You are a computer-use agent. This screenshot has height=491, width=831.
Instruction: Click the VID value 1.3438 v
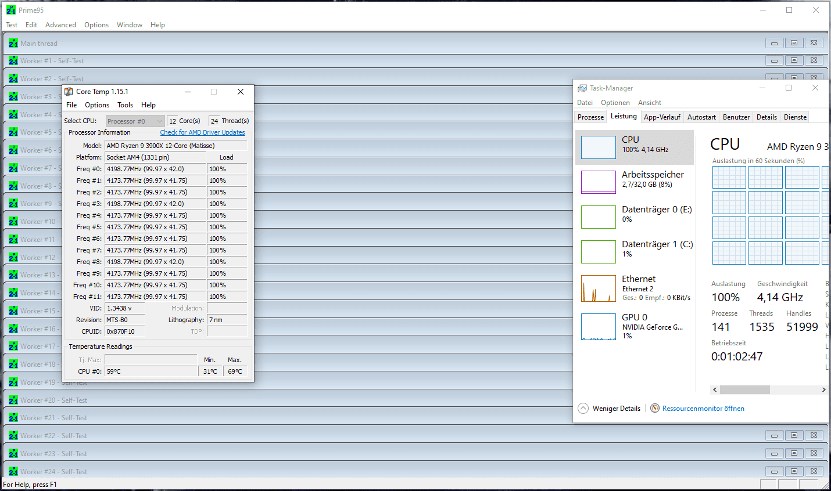point(124,308)
